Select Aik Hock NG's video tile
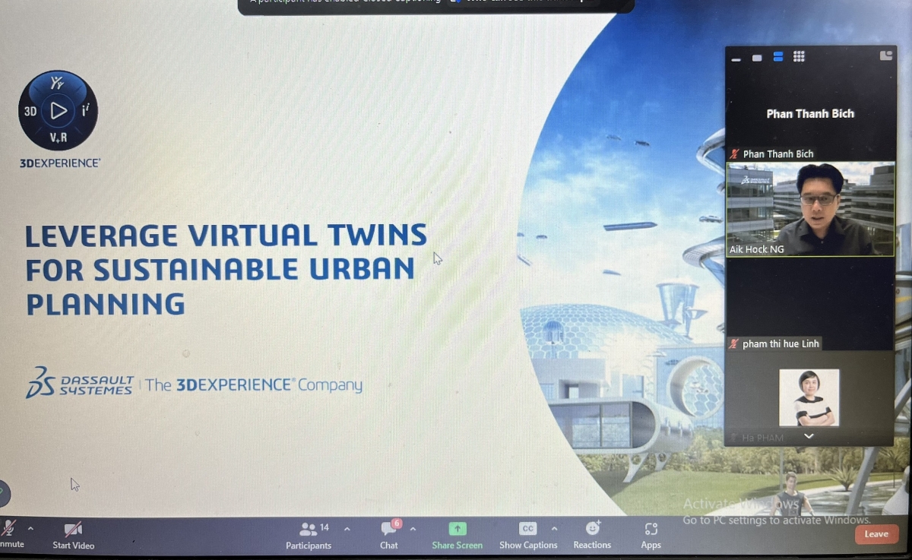Image resolution: width=912 pixels, height=560 pixels. click(810, 209)
